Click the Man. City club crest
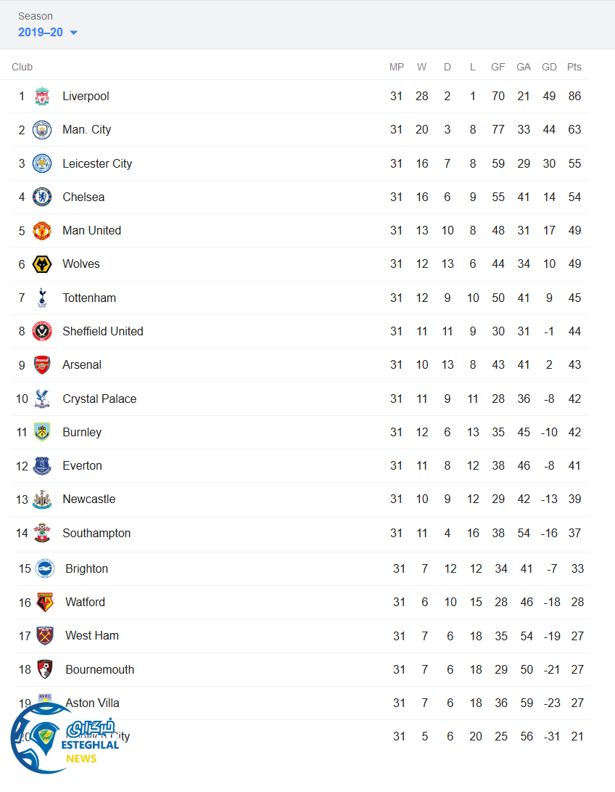 [42, 130]
